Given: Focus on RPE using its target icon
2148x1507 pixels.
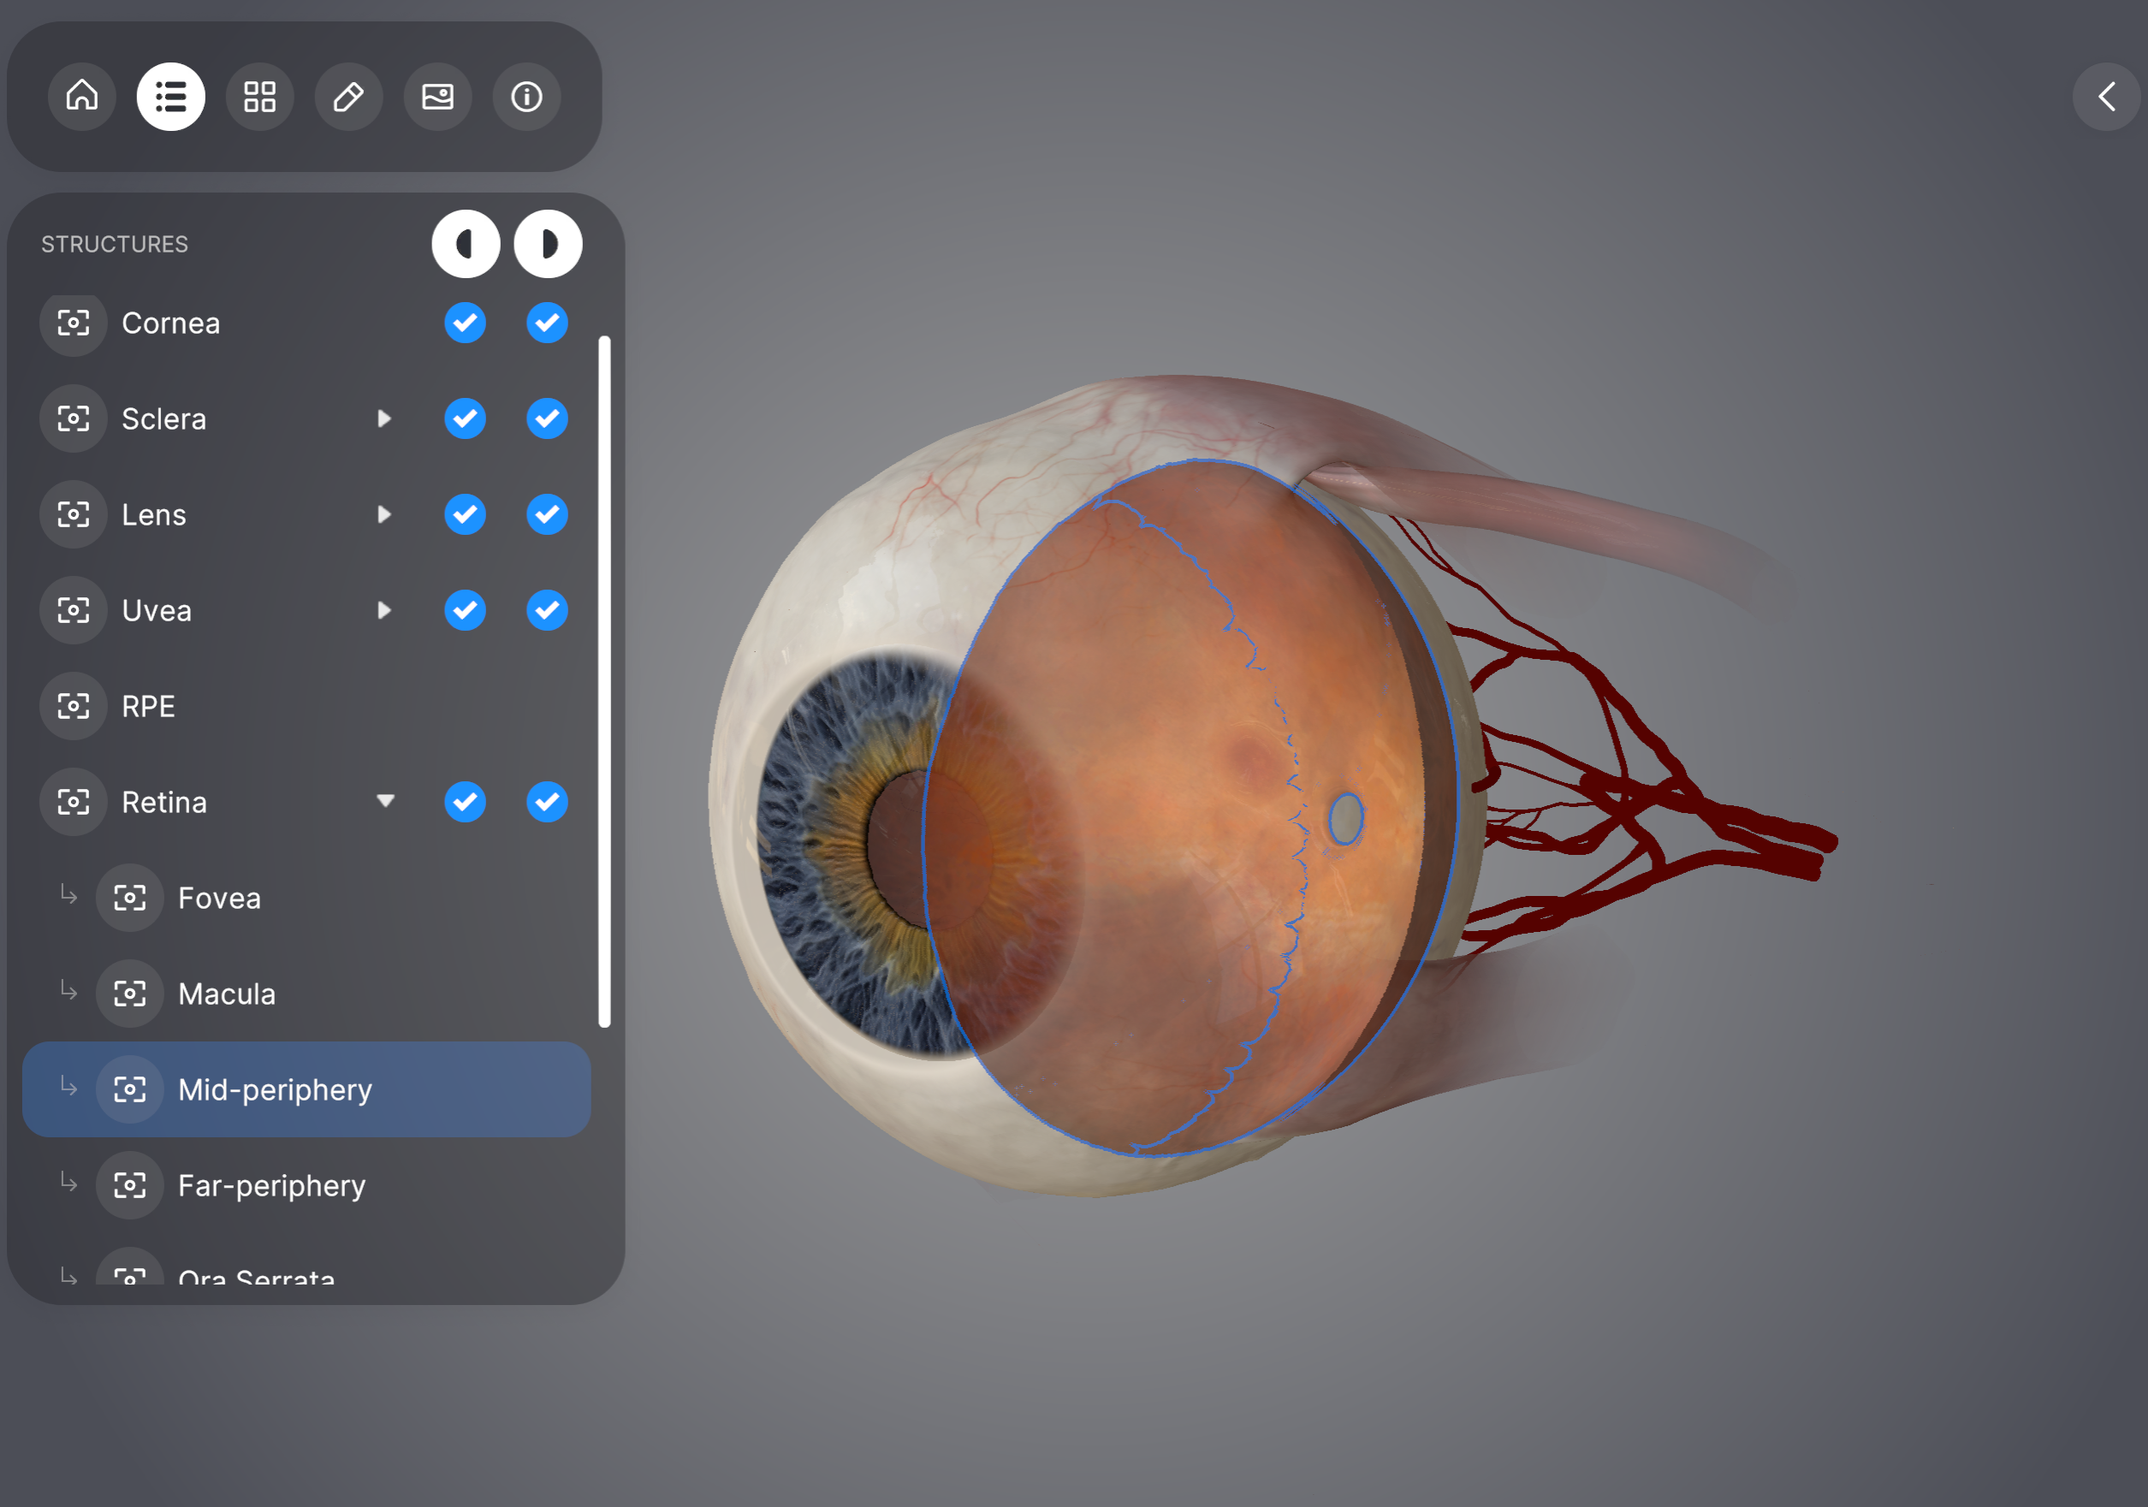Looking at the screenshot, I should (x=73, y=706).
